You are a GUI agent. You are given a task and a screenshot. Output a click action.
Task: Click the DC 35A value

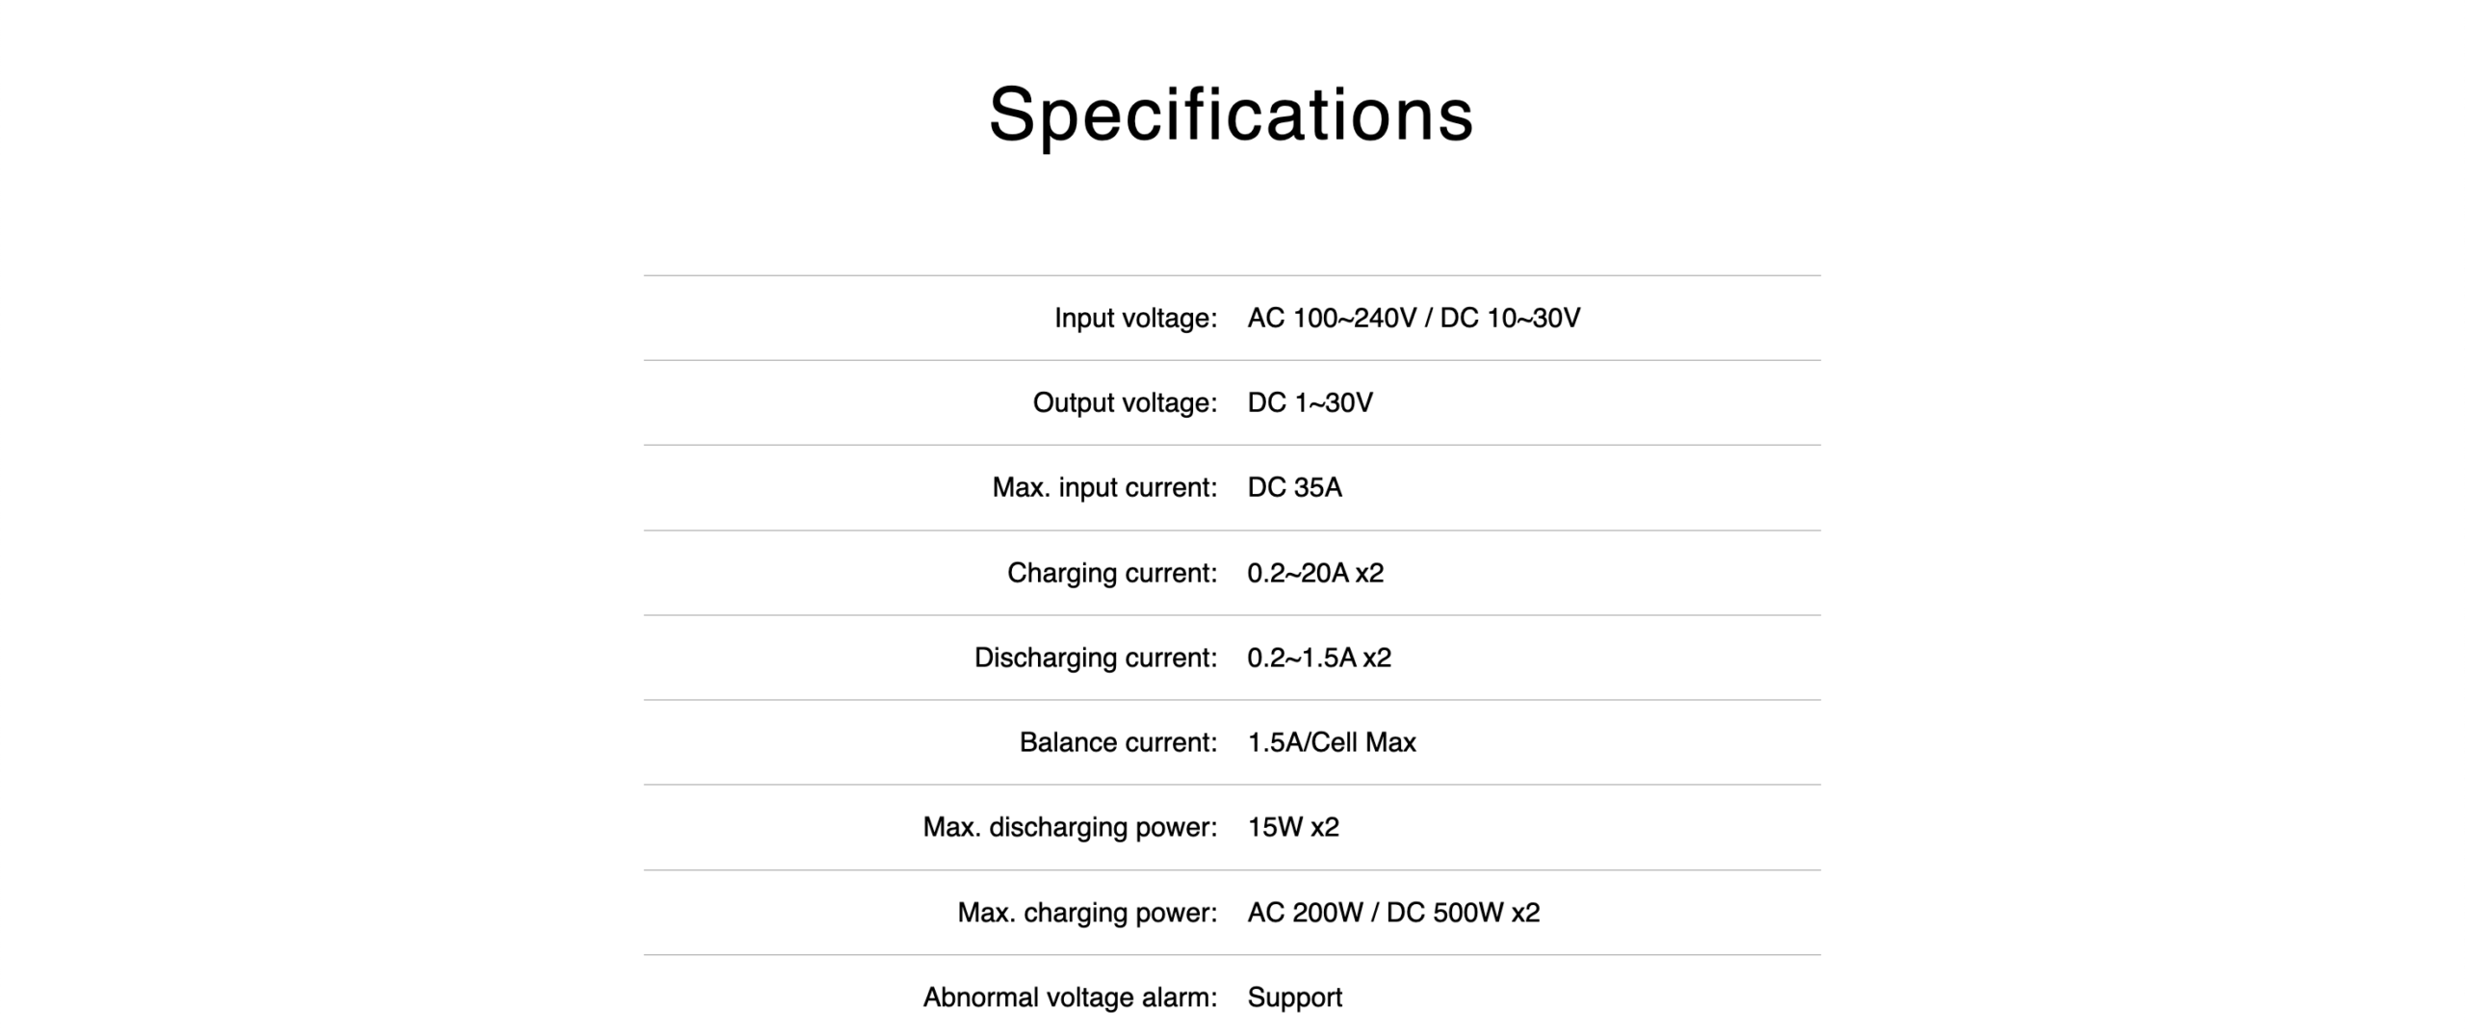tap(1295, 487)
